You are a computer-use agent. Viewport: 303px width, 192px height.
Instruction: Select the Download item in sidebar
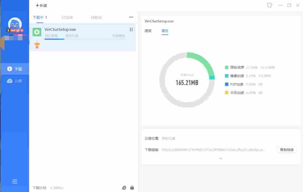pyautogui.click(x=15, y=69)
